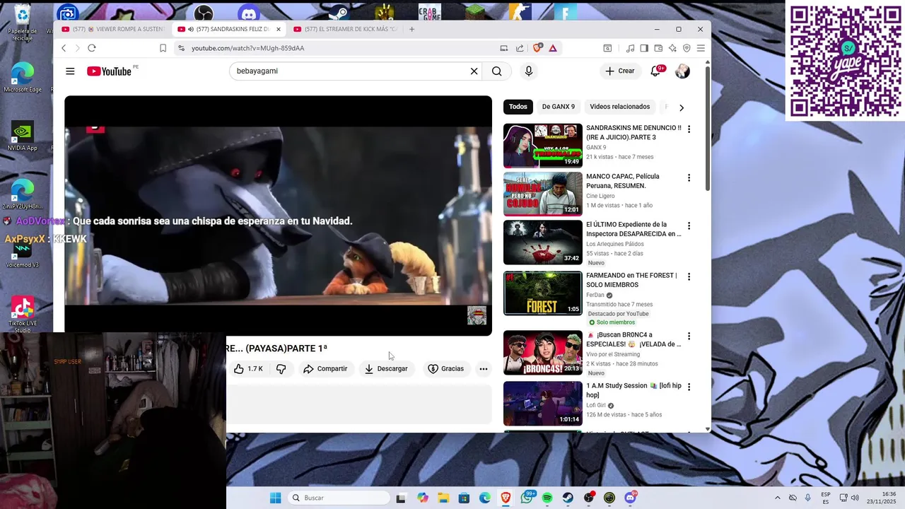Select the Todos filter chip
Image resolution: width=905 pixels, height=509 pixels.
[x=518, y=107]
